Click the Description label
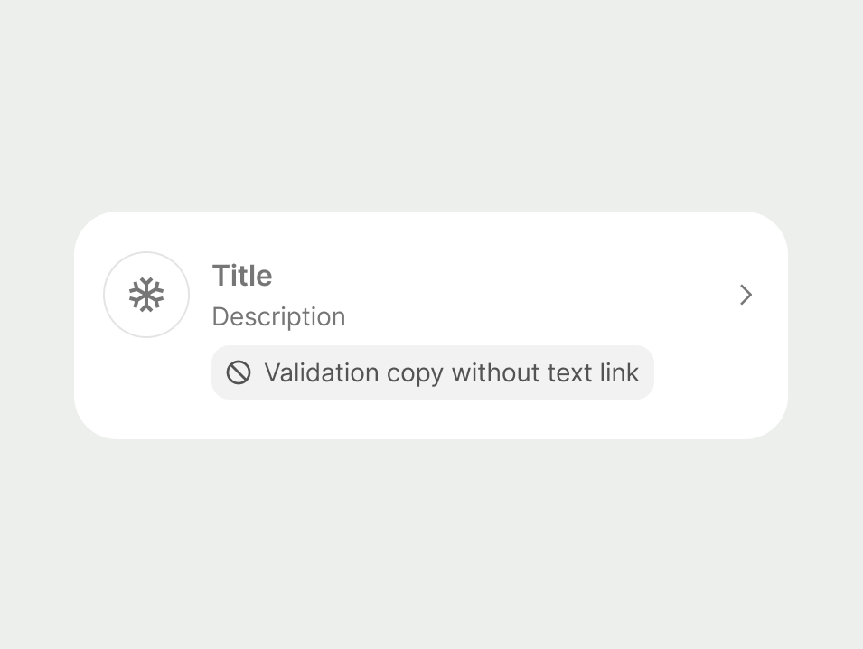This screenshot has width=863, height=649. pyautogui.click(x=278, y=316)
